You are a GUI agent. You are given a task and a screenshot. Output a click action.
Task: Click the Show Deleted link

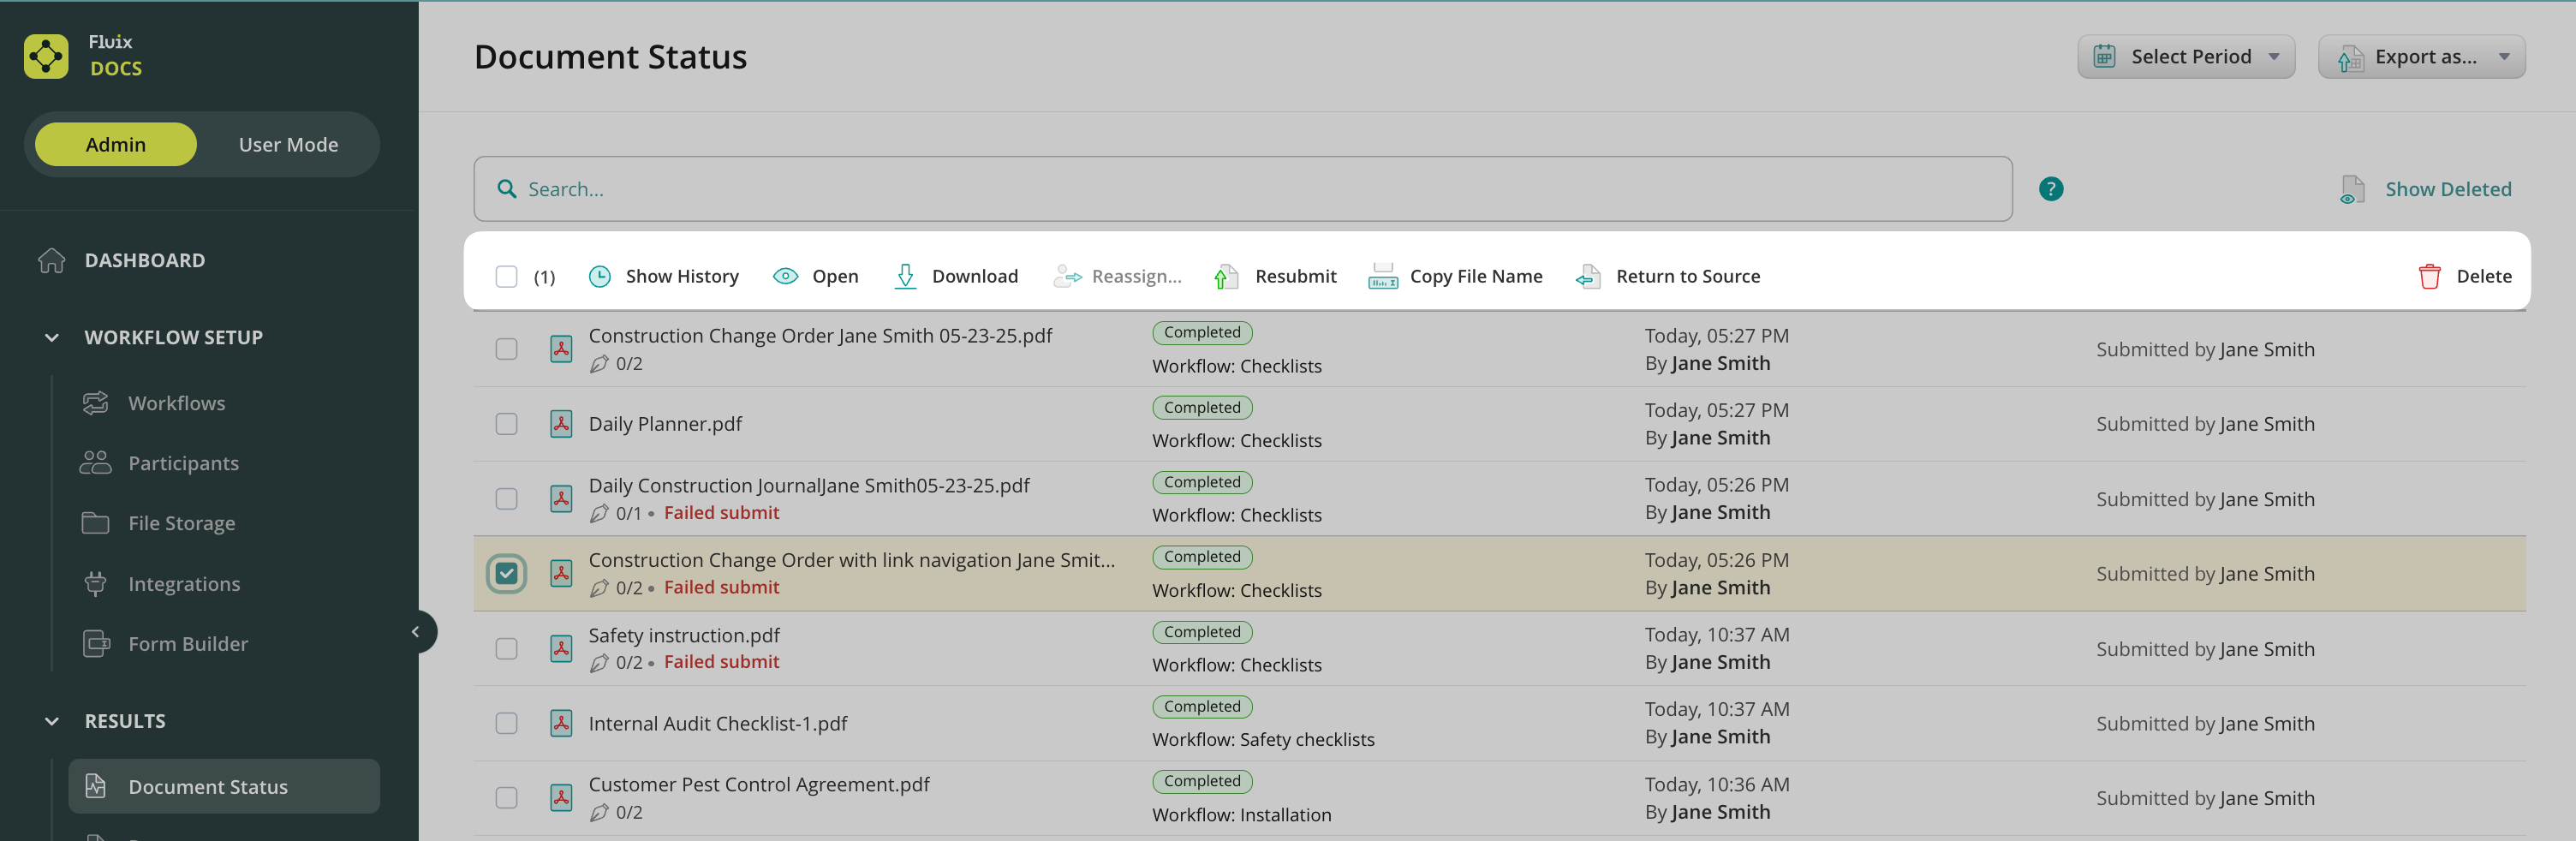(2447, 189)
